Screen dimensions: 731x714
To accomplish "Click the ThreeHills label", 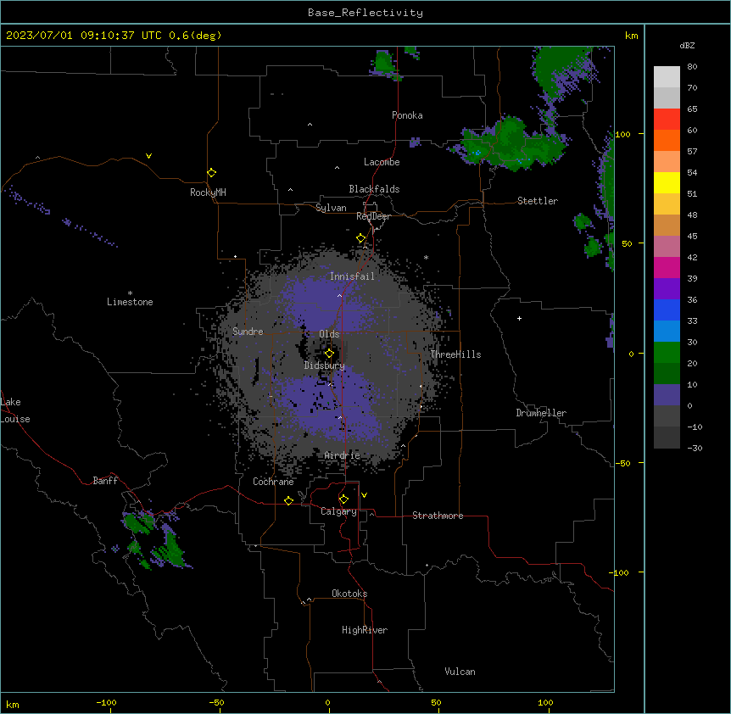I will (455, 354).
